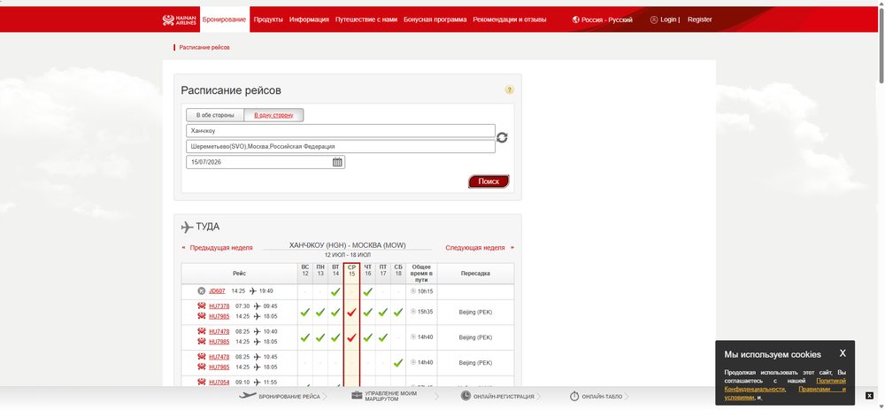Click the Hainan Airlines logo

click(180, 19)
